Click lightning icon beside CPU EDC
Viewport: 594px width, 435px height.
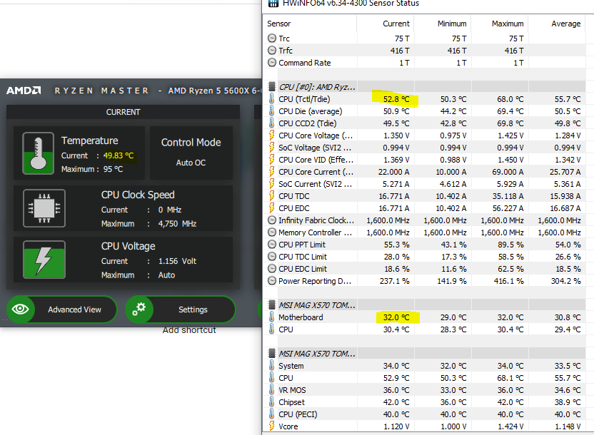point(271,208)
